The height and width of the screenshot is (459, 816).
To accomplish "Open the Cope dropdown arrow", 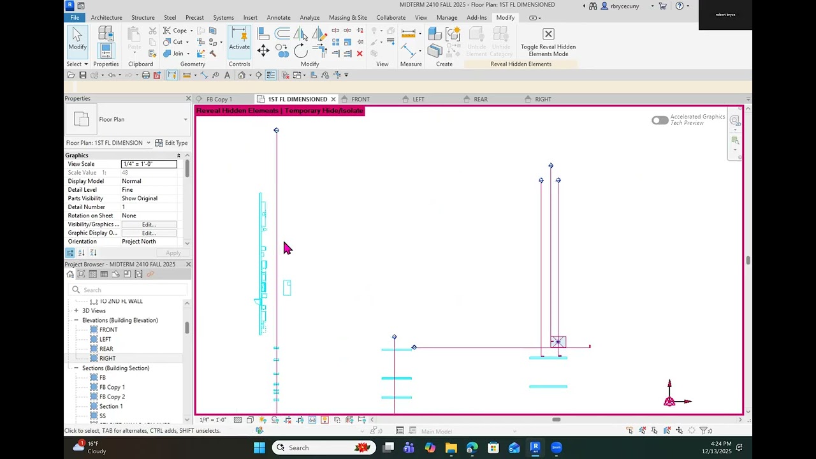I will [191, 31].
